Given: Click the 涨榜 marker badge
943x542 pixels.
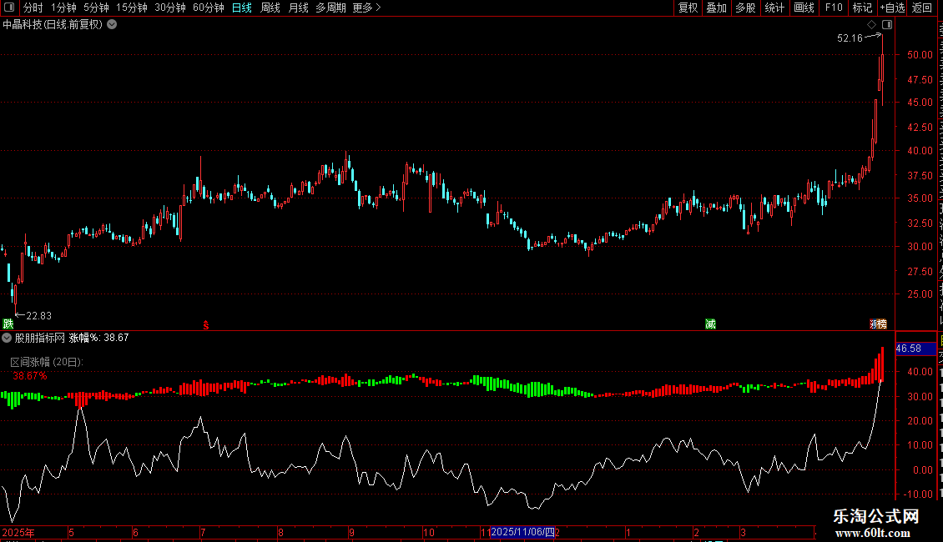Looking at the screenshot, I should (x=879, y=324).
